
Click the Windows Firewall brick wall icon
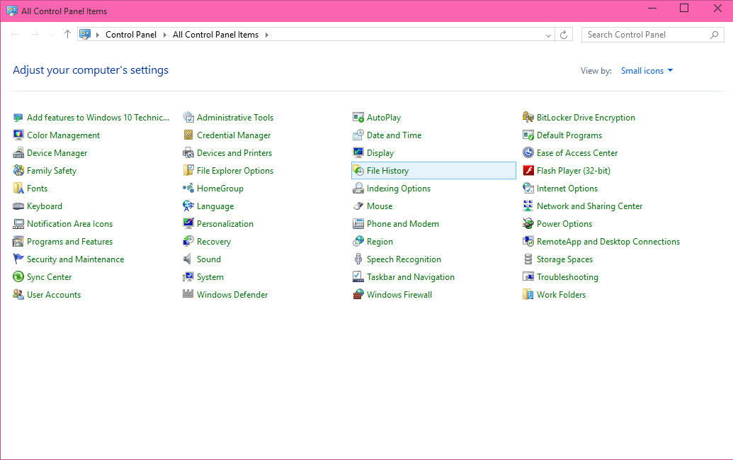click(358, 295)
